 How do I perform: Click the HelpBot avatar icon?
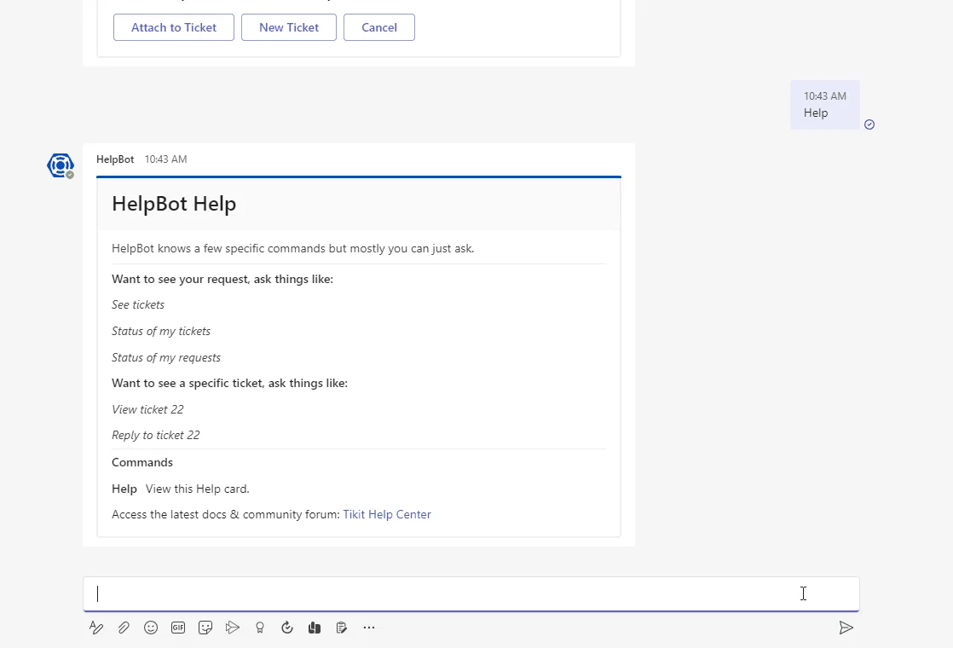coord(61,165)
